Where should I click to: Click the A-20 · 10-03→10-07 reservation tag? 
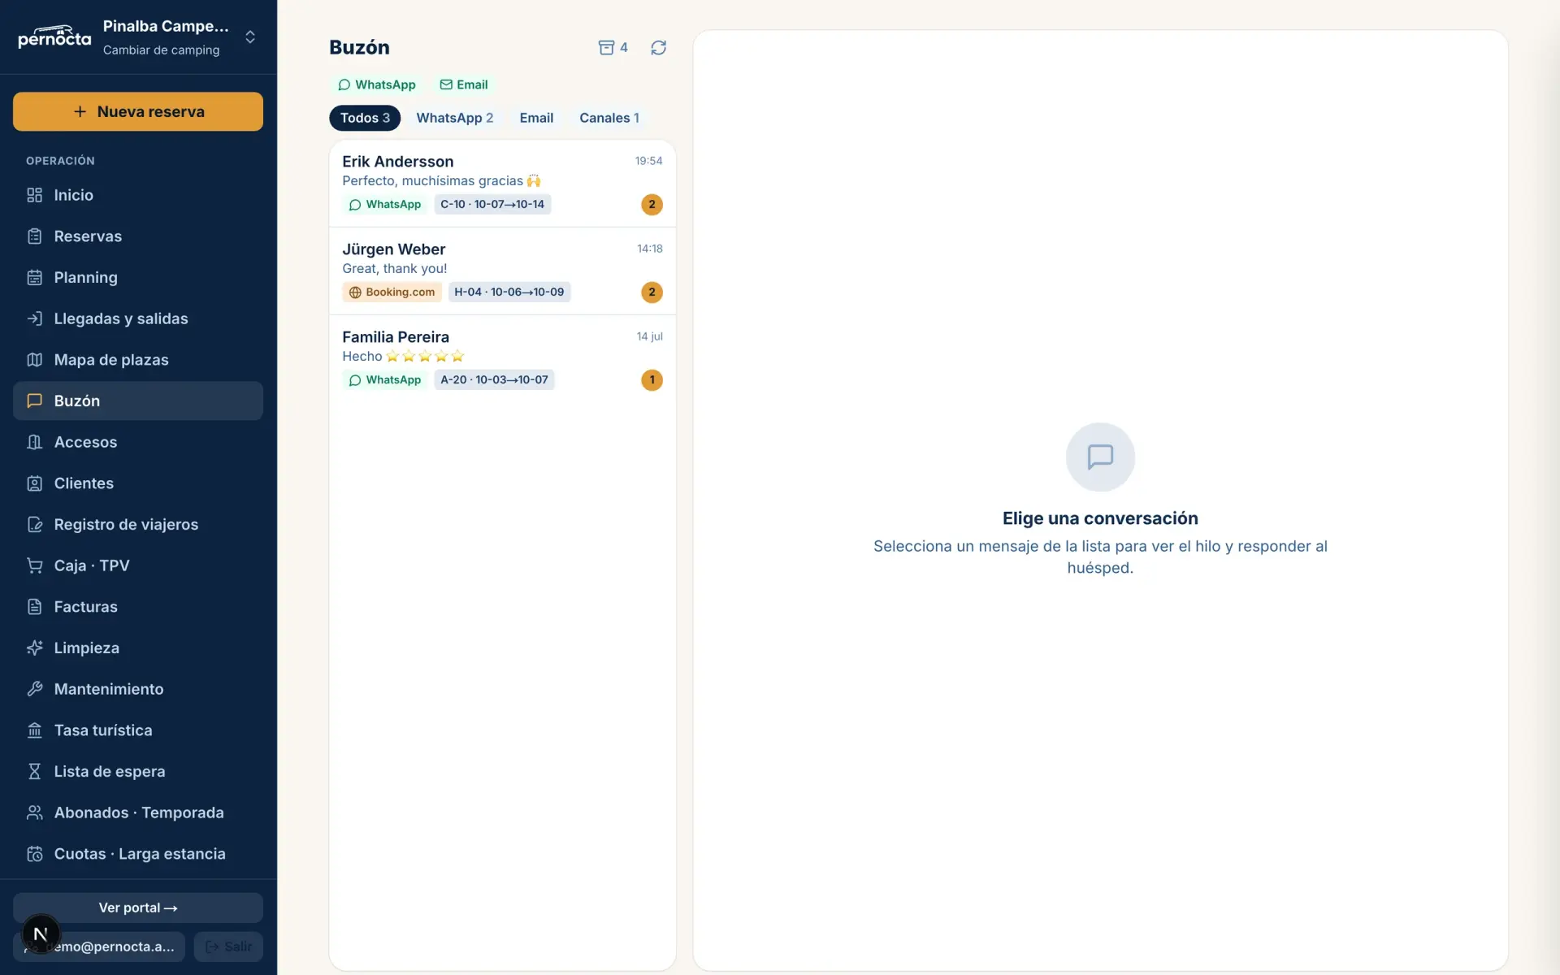pyautogui.click(x=494, y=379)
